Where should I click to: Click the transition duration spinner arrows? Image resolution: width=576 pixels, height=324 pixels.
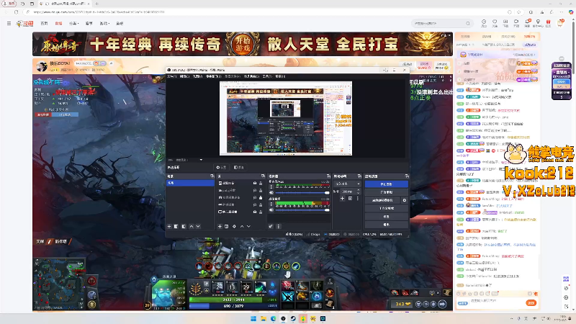pos(359,192)
